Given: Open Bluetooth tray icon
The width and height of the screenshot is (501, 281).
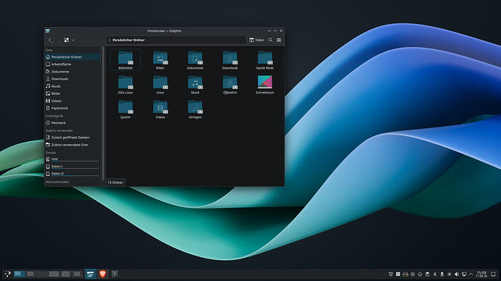Looking at the screenshot, I should pyautogui.click(x=435, y=274).
